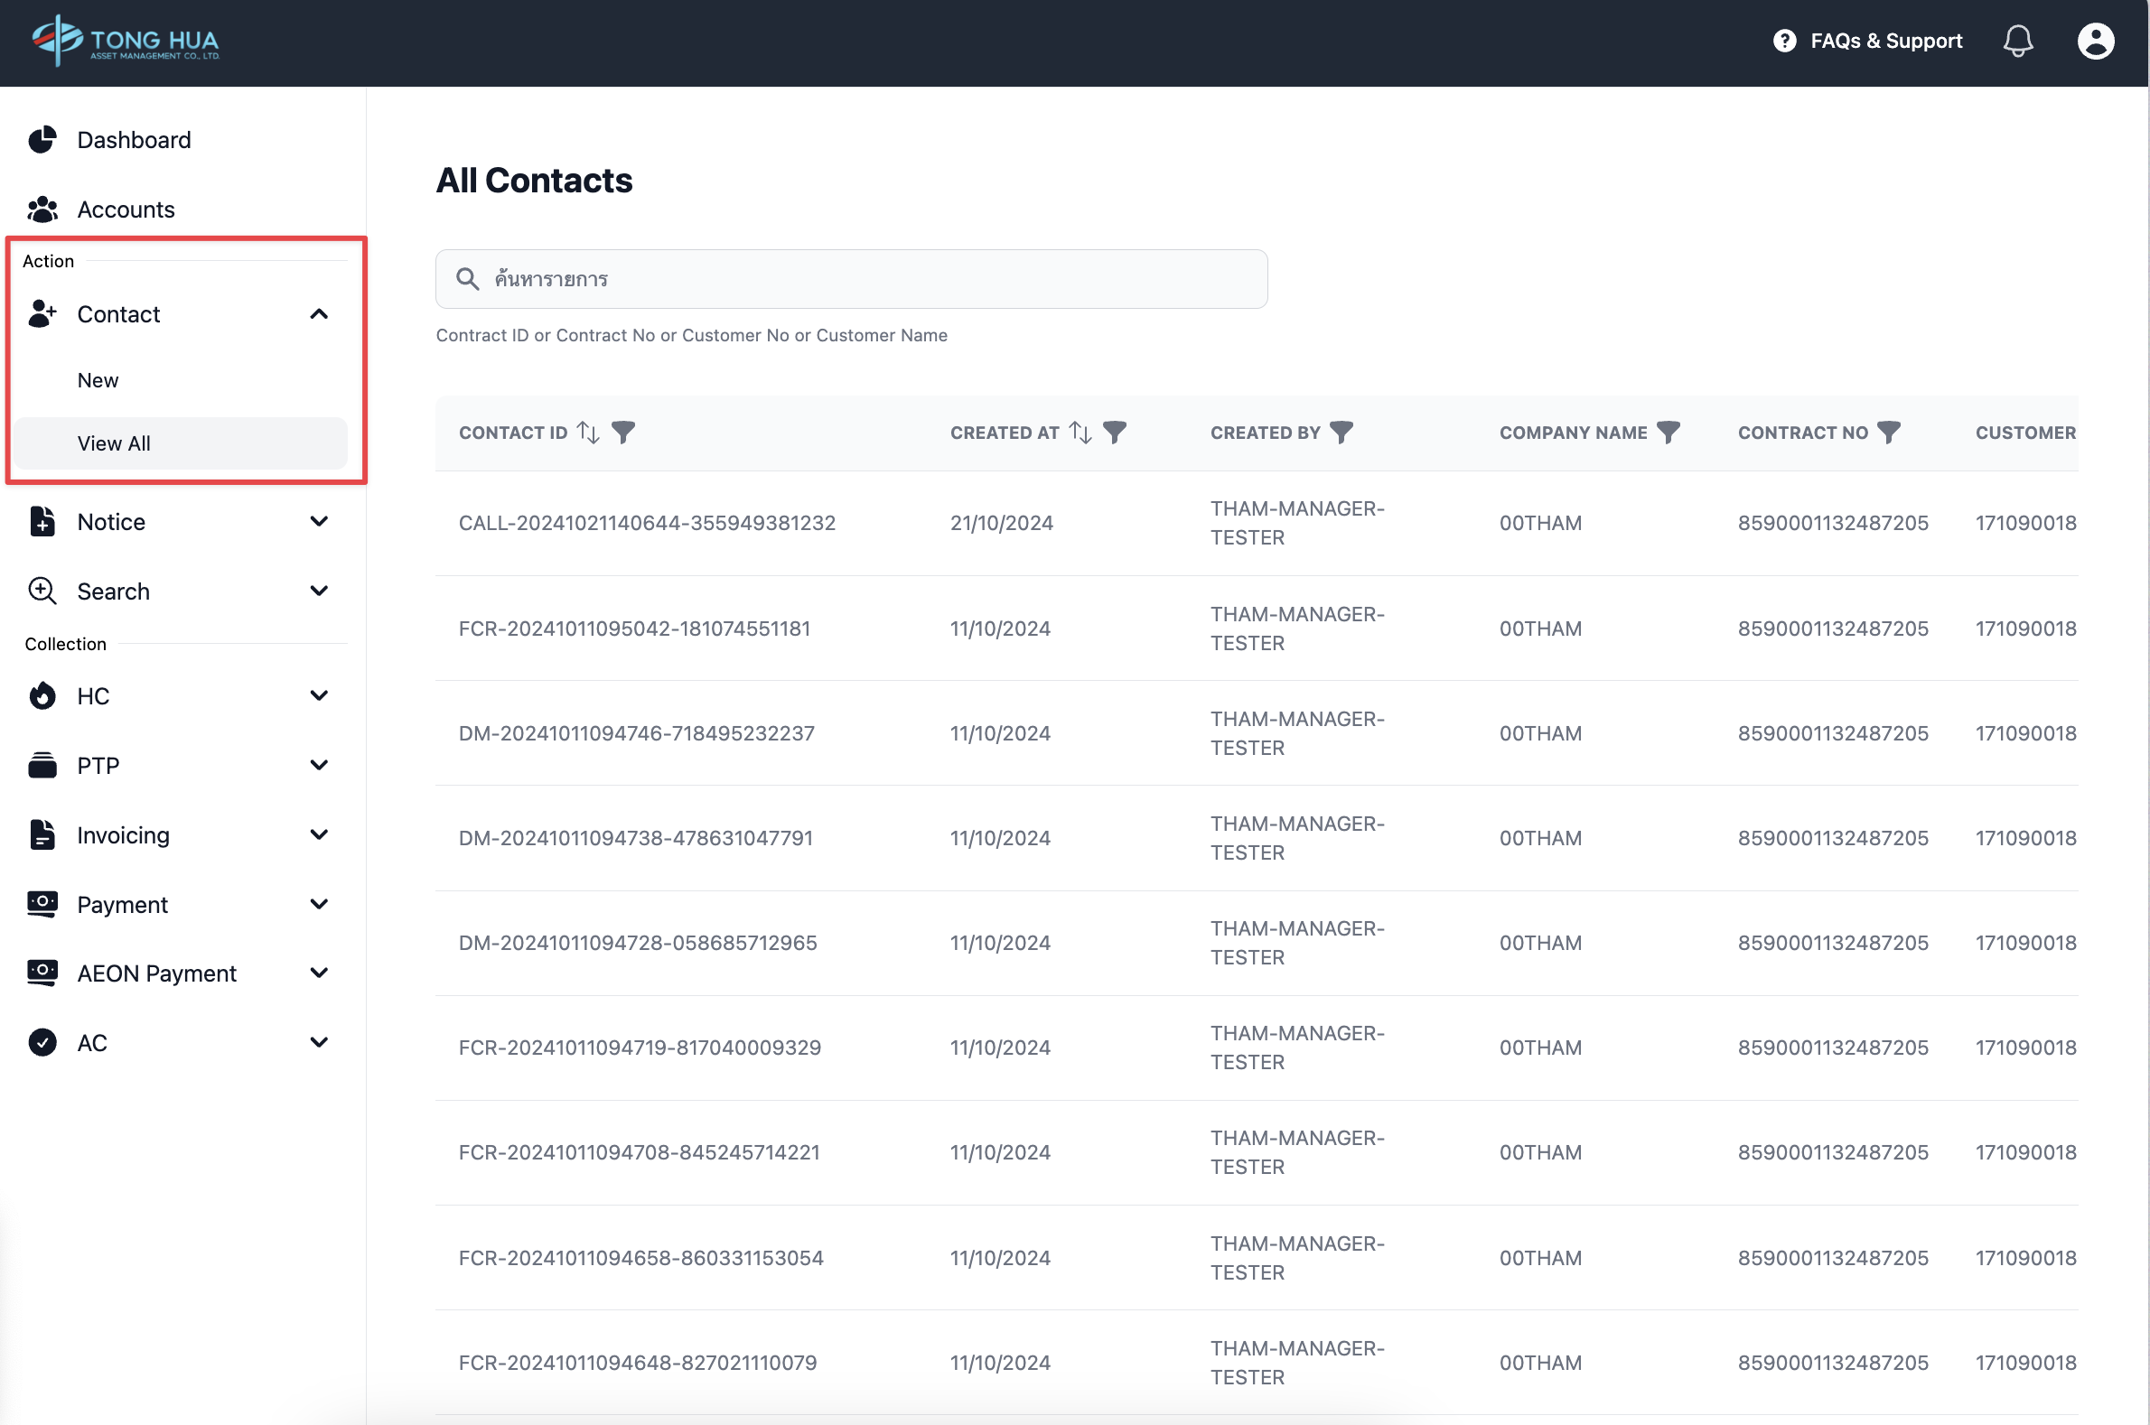The height and width of the screenshot is (1425, 2150).
Task: Expand the Notice section chevron
Action: click(318, 522)
